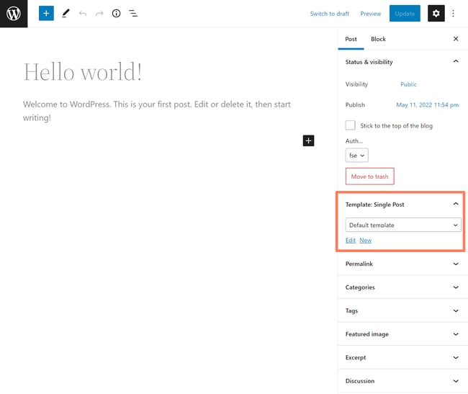Open the List View icon
This screenshot has width=468, height=394.
point(133,14)
